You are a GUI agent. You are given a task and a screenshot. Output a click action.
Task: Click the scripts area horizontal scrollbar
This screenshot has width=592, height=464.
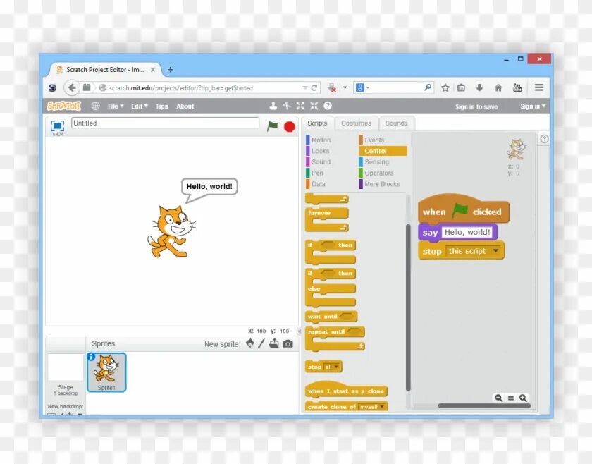pos(484,405)
